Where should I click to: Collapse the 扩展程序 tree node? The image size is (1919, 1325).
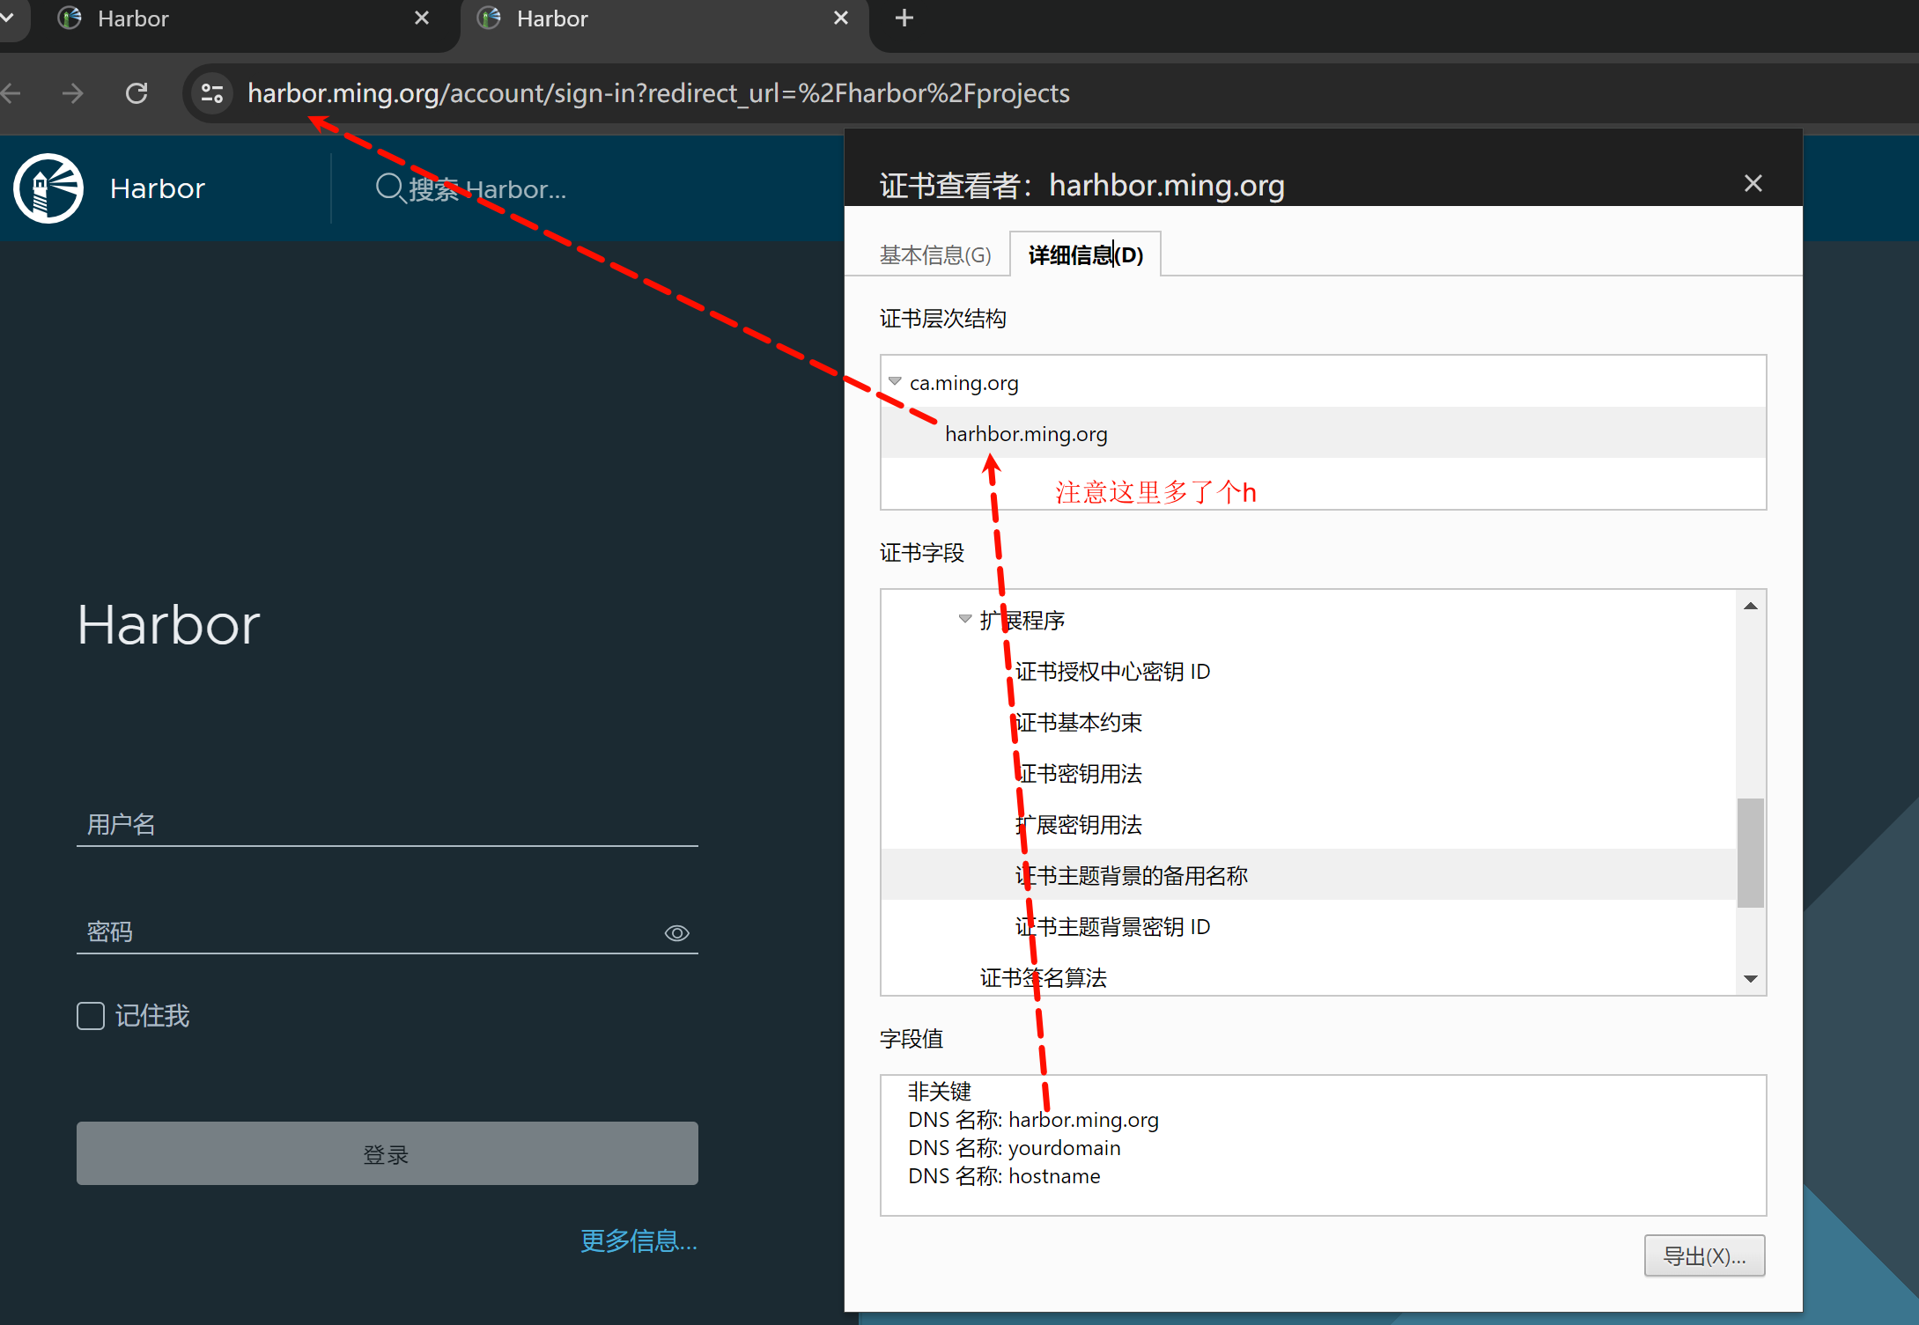(x=965, y=619)
